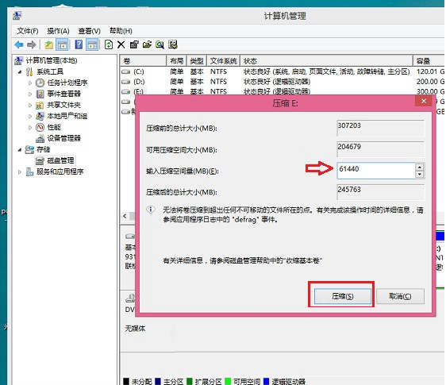
Task: Click the Forward arrow toolbar icon
Action: 31,44
